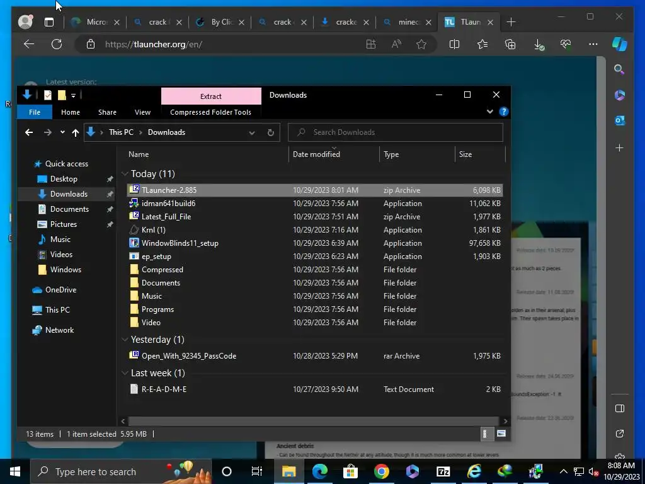Refresh the tlauncher.org page in Edge

click(x=57, y=44)
